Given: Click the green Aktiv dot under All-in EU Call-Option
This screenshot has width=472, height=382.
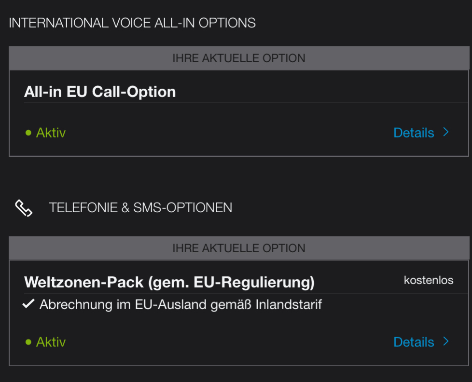Looking at the screenshot, I should tap(28, 133).
